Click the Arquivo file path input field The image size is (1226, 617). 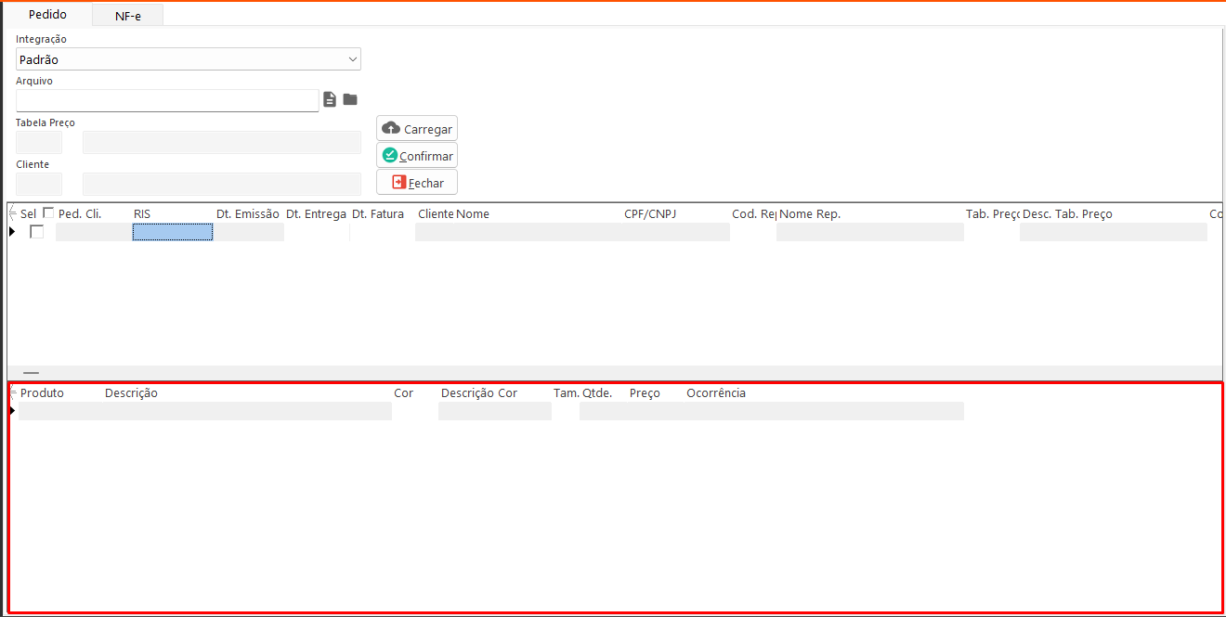(167, 100)
